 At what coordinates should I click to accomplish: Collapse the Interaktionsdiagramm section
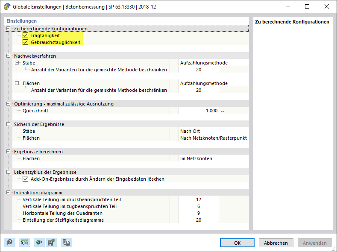click(8, 192)
